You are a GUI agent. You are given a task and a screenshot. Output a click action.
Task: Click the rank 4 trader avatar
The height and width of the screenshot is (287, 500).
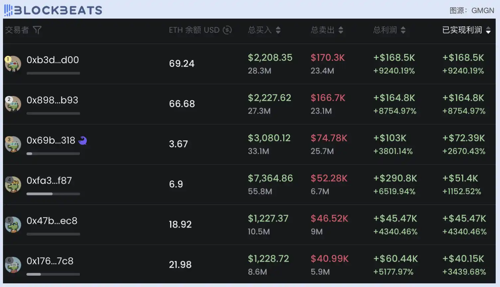coord(13,184)
